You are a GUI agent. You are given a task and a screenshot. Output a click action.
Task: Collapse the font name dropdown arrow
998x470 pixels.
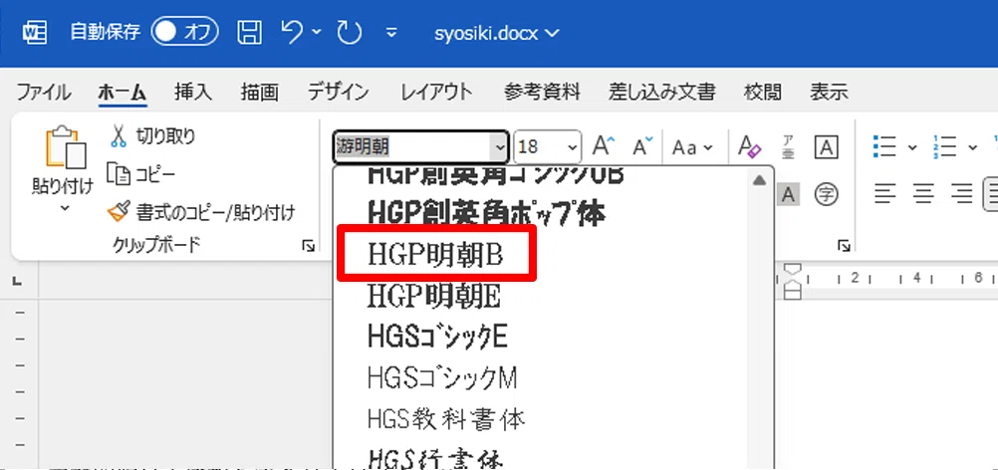pyautogui.click(x=499, y=147)
